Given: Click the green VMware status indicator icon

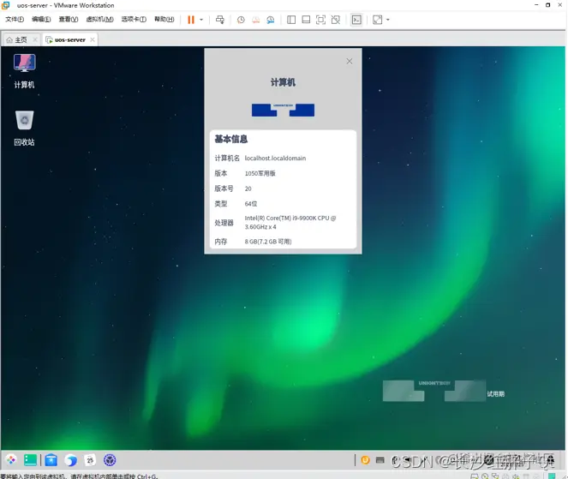Looking at the screenshot, I should tap(552, 476).
